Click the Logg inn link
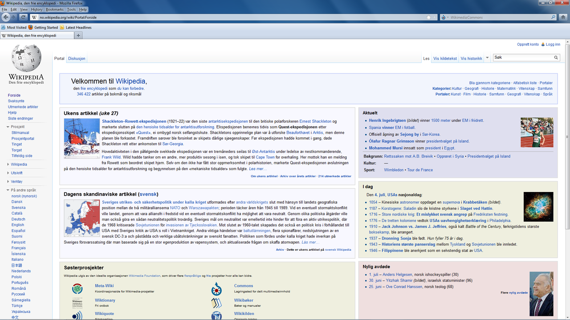The image size is (570, 320). (x=553, y=44)
